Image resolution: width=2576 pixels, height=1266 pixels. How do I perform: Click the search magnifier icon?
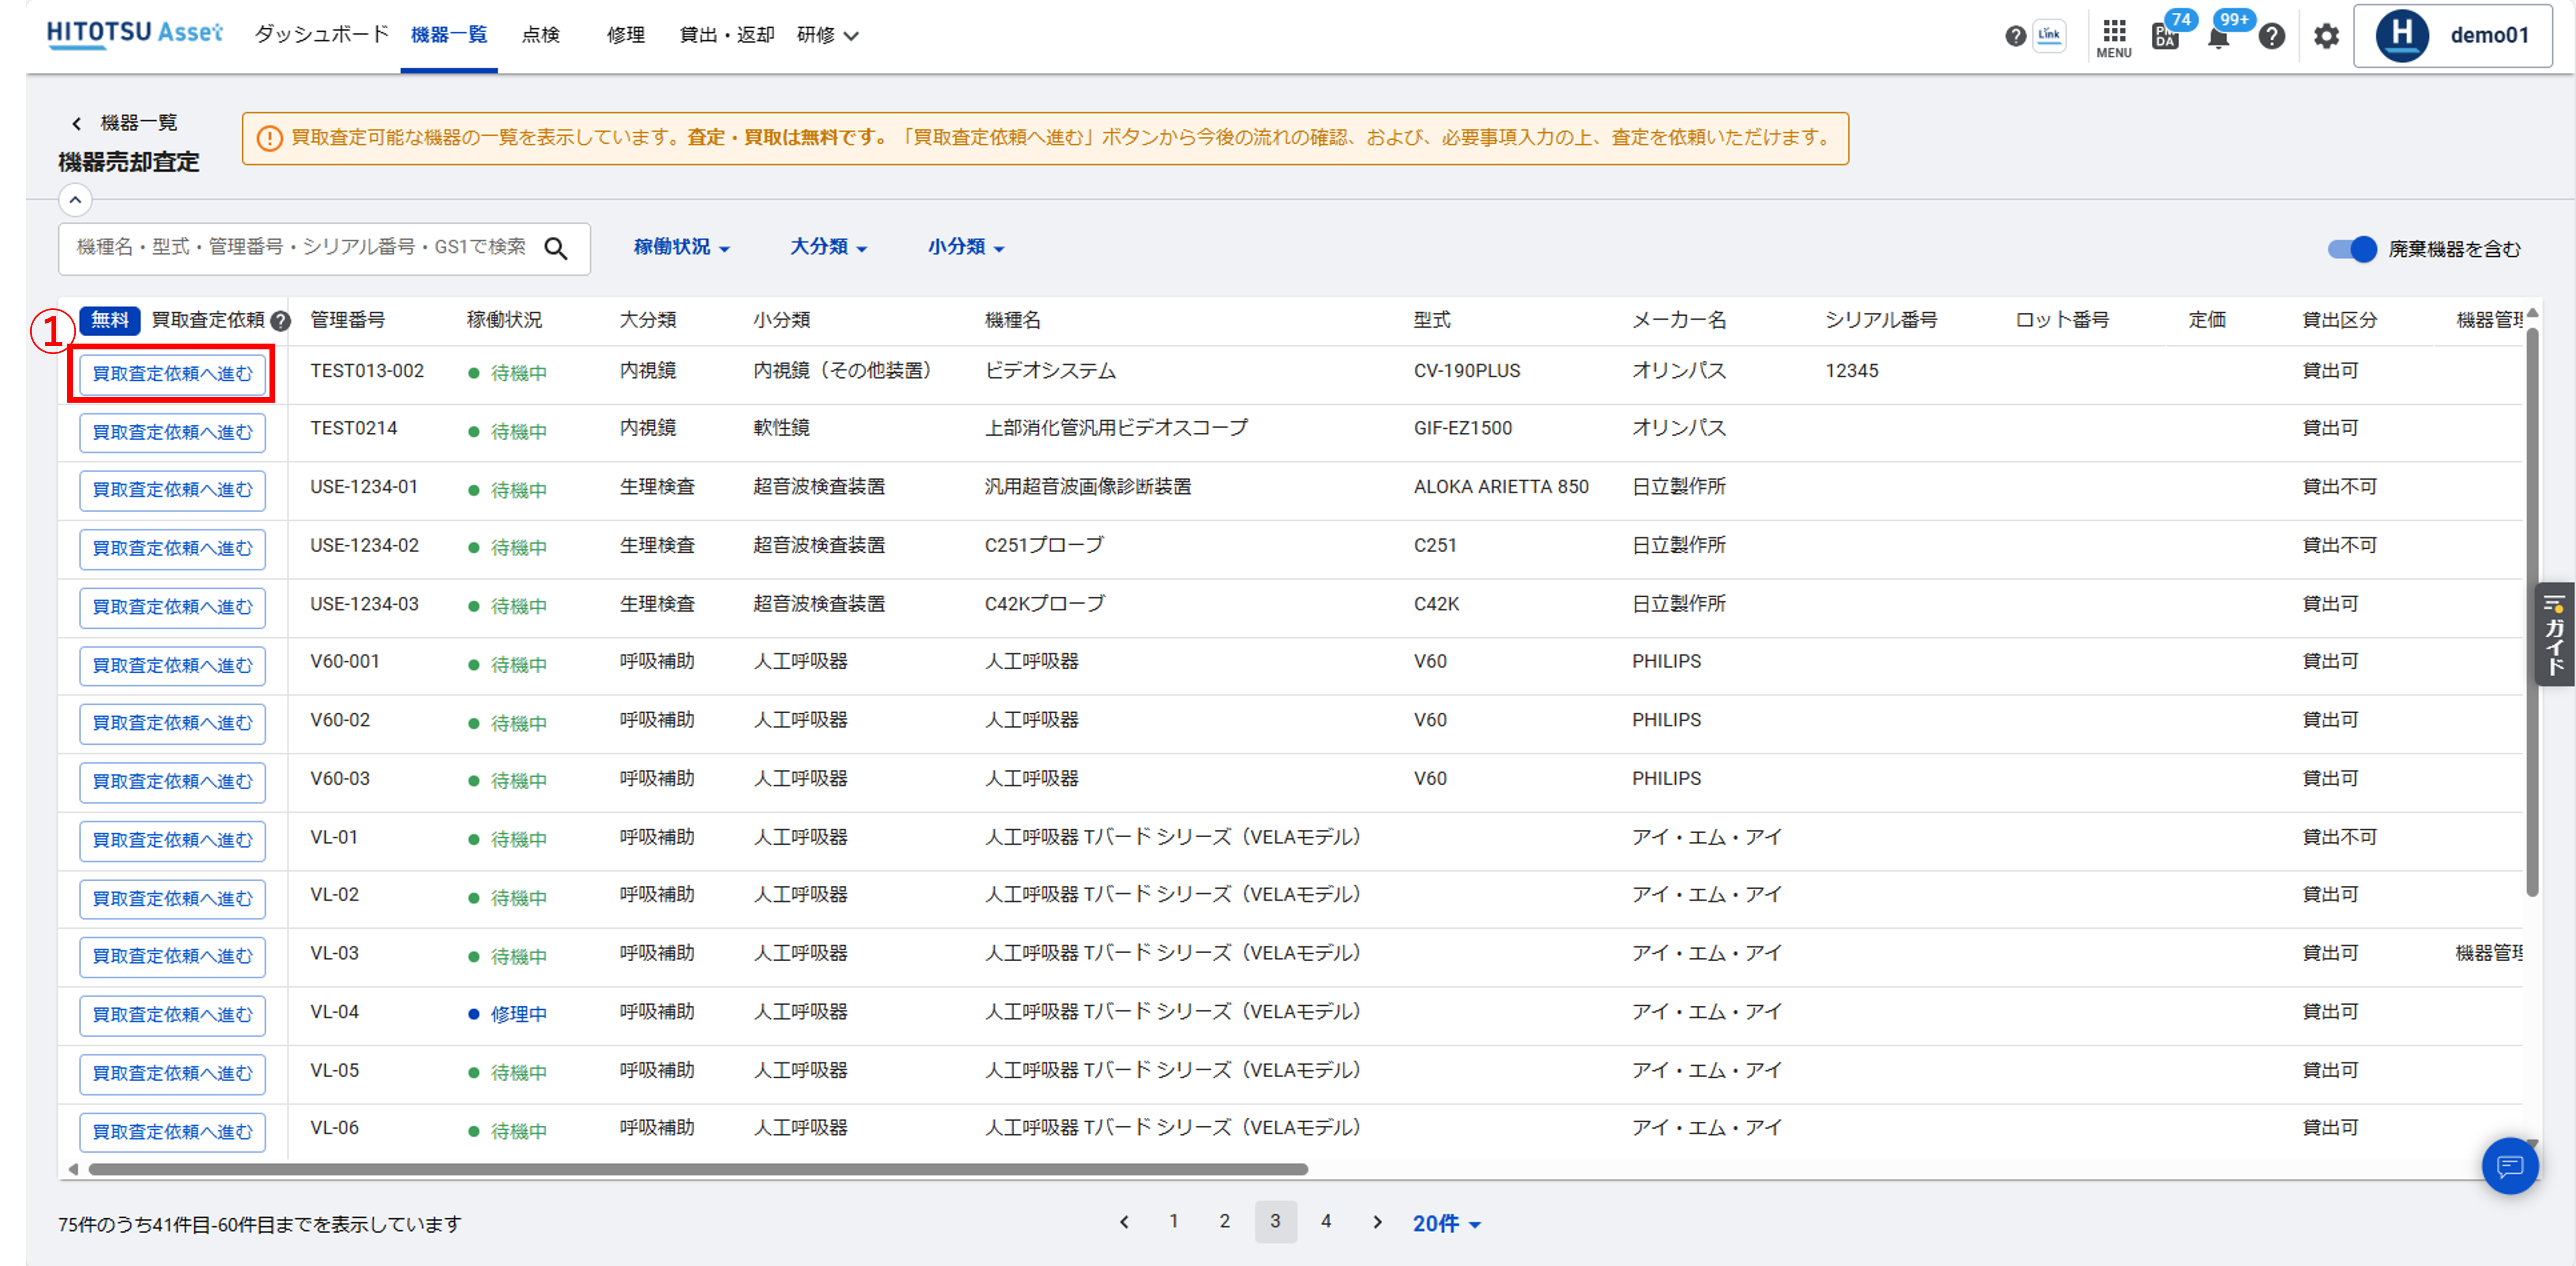pyautogui.click(x=556, y=248)
